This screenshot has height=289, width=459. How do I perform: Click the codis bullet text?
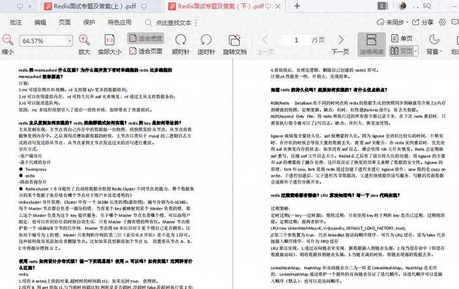point(30,175)
